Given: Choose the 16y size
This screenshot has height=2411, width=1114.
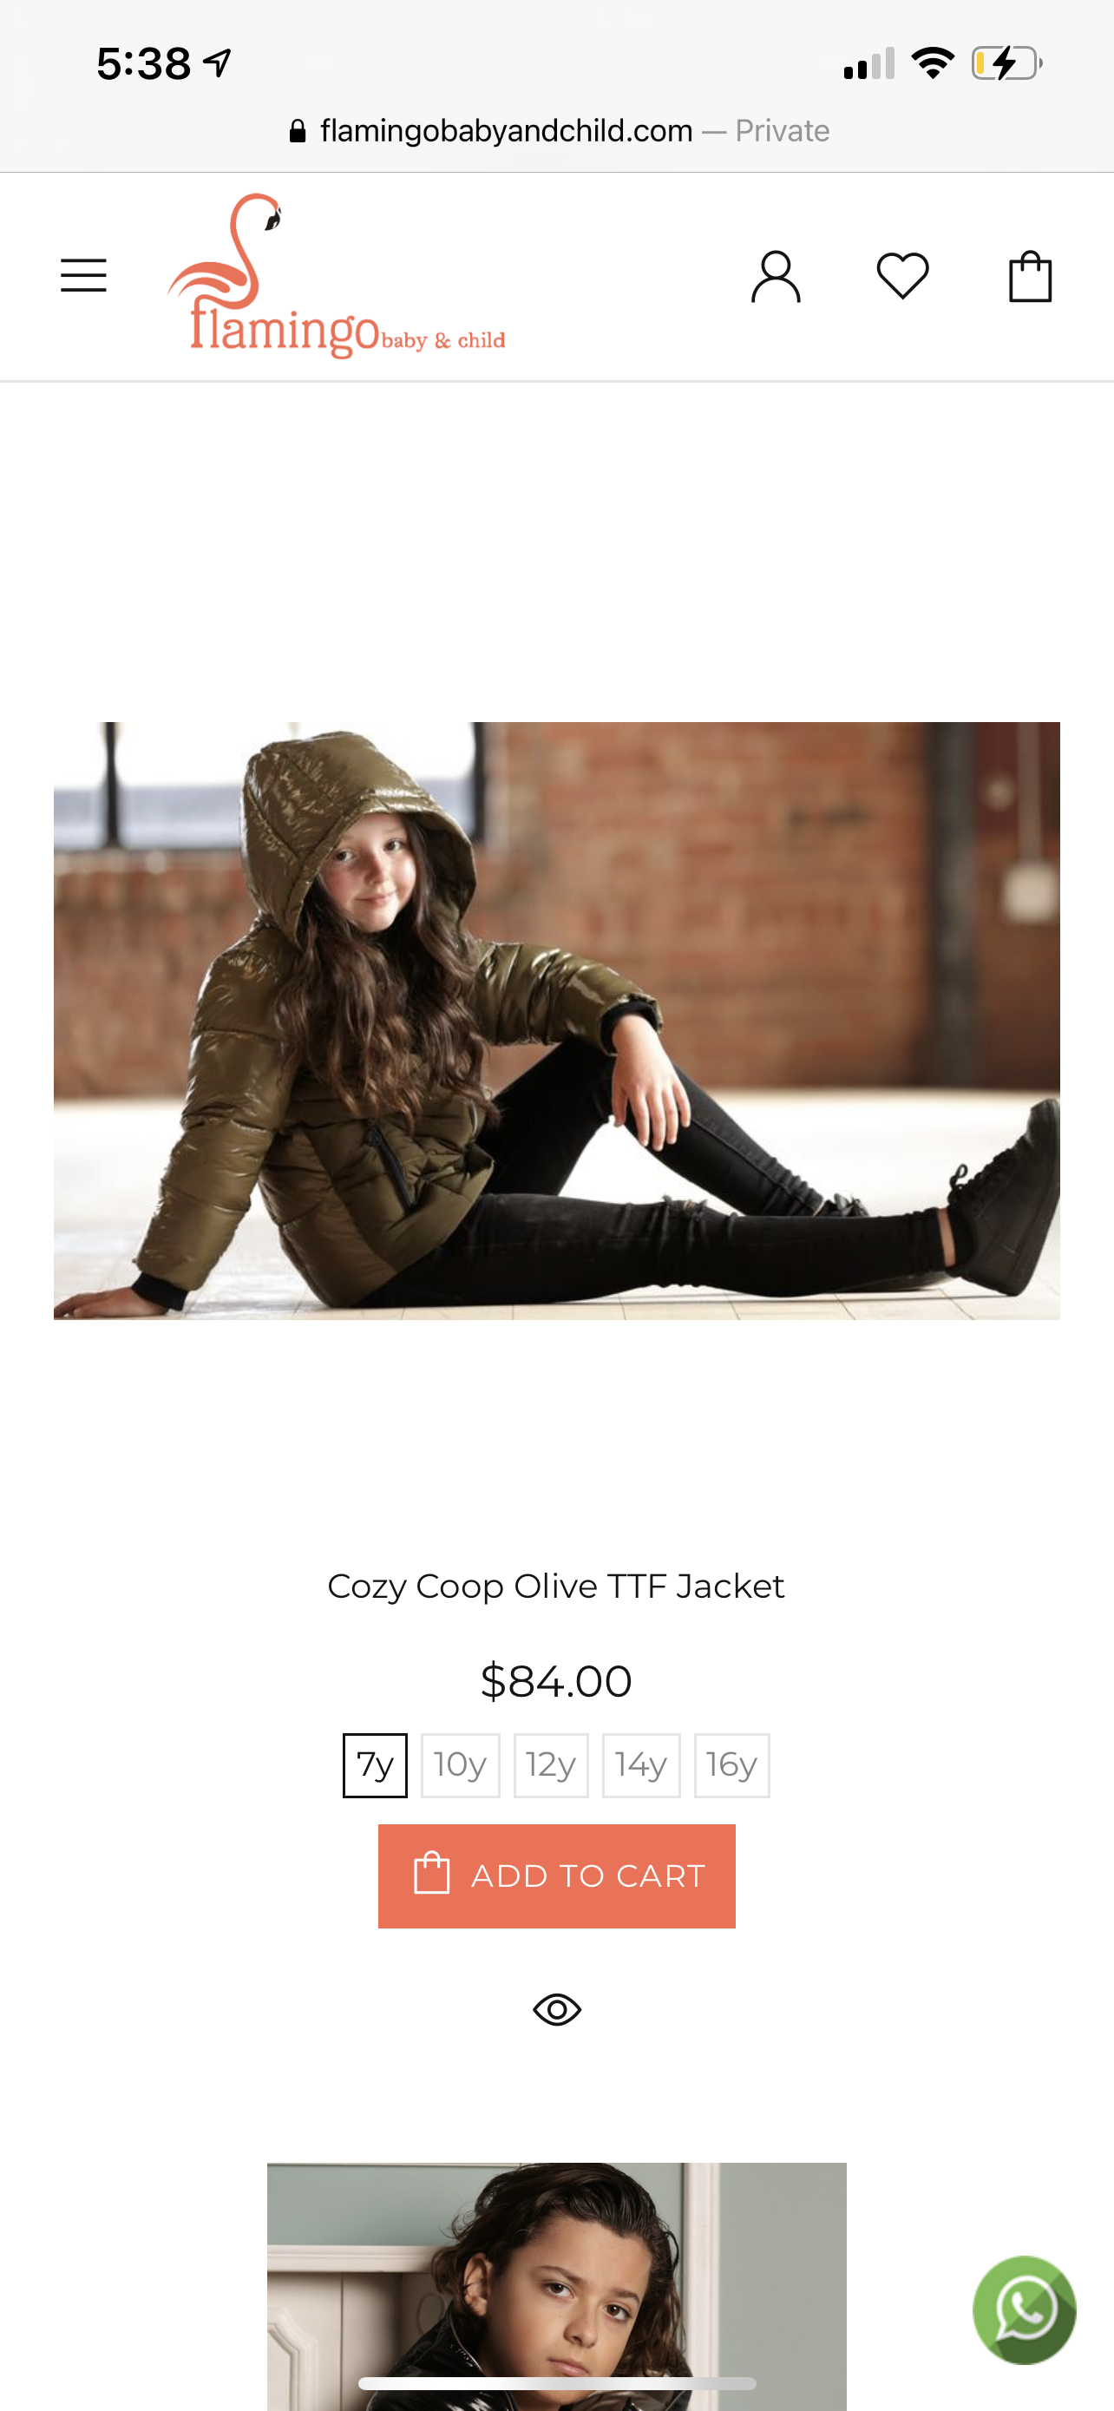Looking at the screenshot, I should tap(731, 1765).
